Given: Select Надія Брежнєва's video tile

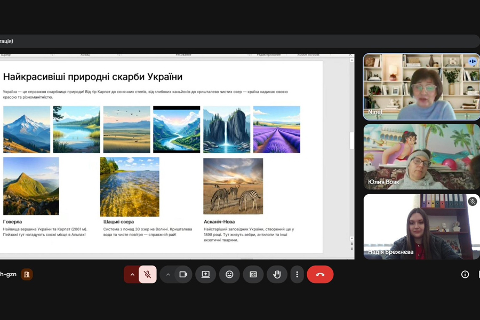Looking at the screenshot, I should 421,227.
